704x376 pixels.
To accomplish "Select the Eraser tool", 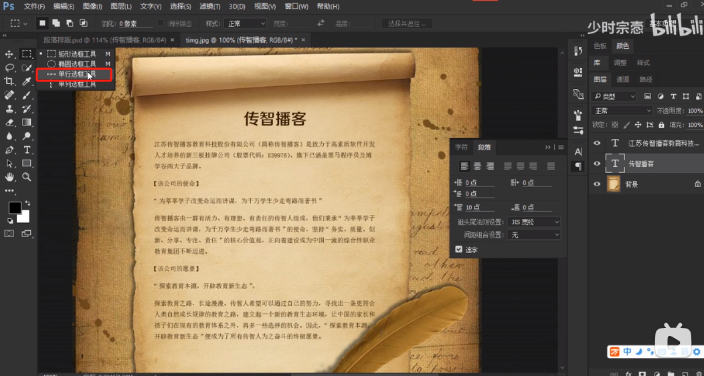I will (x=9, y=122).
